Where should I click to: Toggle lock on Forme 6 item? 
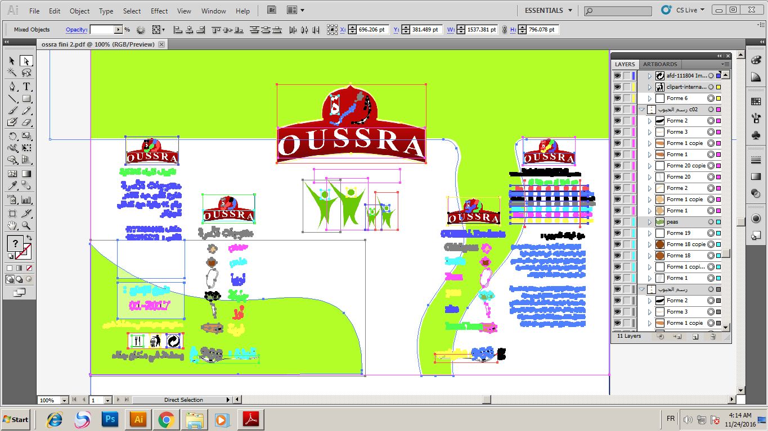[627, 98]
